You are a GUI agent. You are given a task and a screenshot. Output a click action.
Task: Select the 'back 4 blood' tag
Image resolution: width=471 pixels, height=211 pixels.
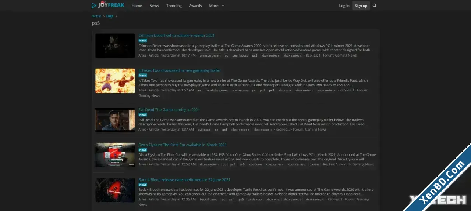tap(209, 200)
